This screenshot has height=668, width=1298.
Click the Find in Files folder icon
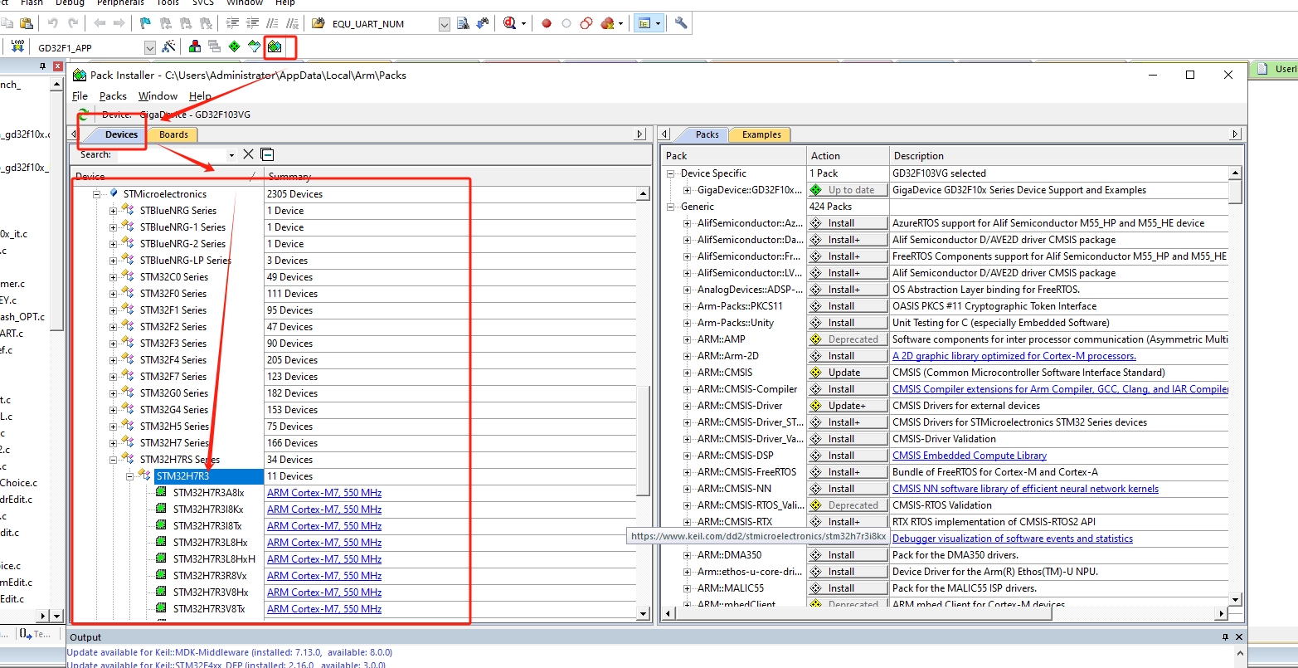click(x=319, y=23)
